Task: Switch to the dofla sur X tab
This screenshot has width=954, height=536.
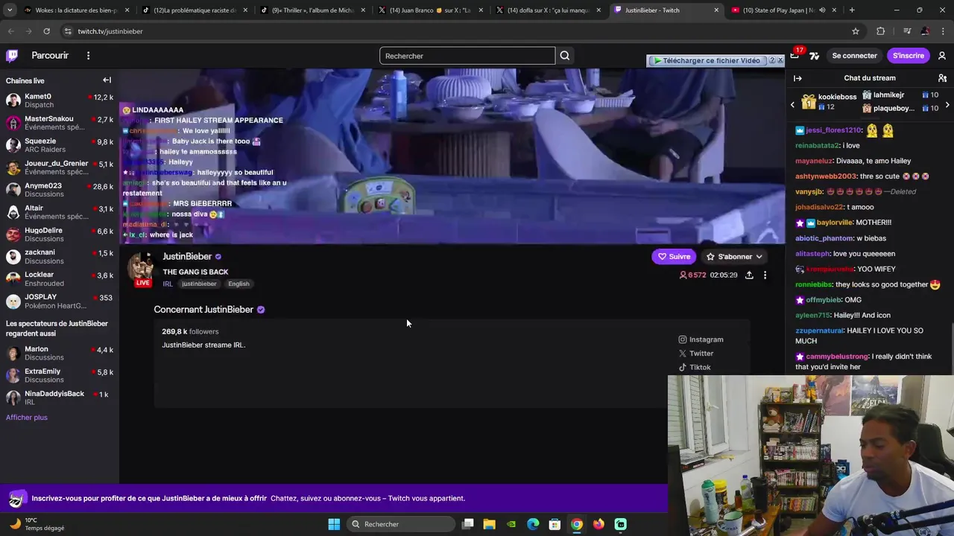Action: pos(549,10)
